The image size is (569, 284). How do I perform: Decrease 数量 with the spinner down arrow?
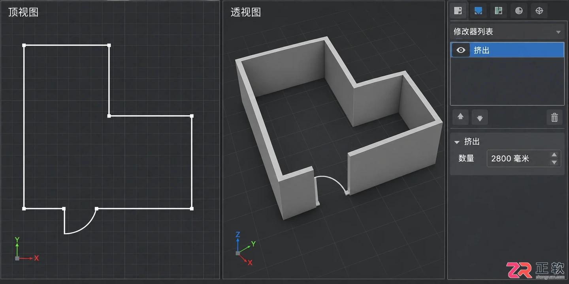(x=554, y=163)
